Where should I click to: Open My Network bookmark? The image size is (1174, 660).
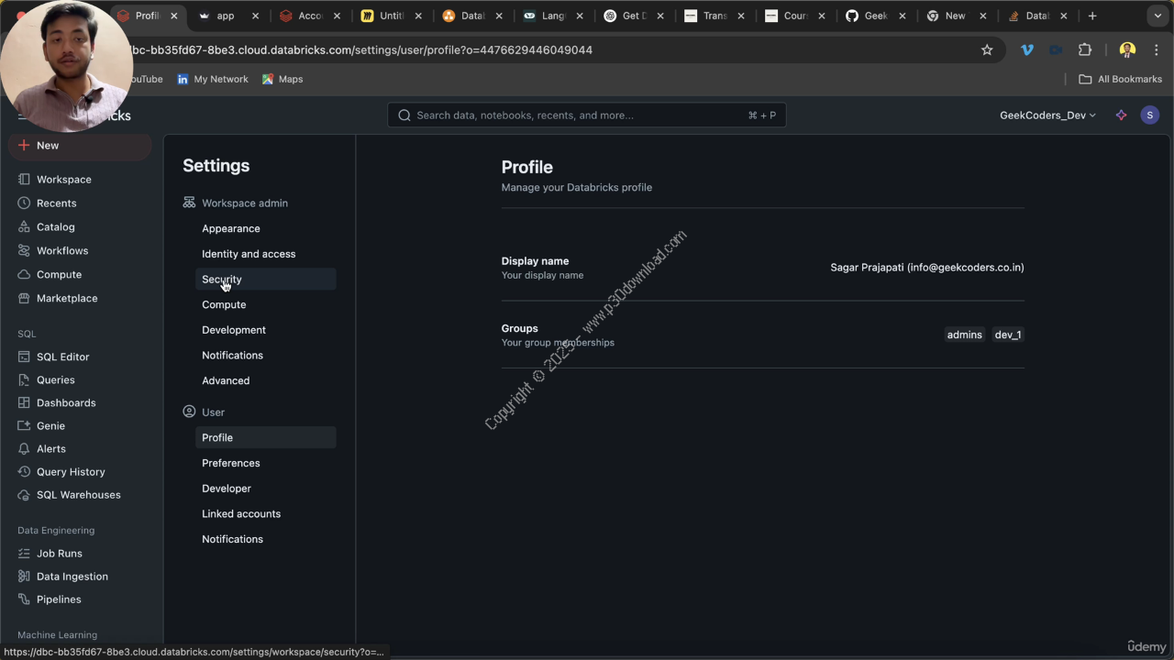[213, 80]
